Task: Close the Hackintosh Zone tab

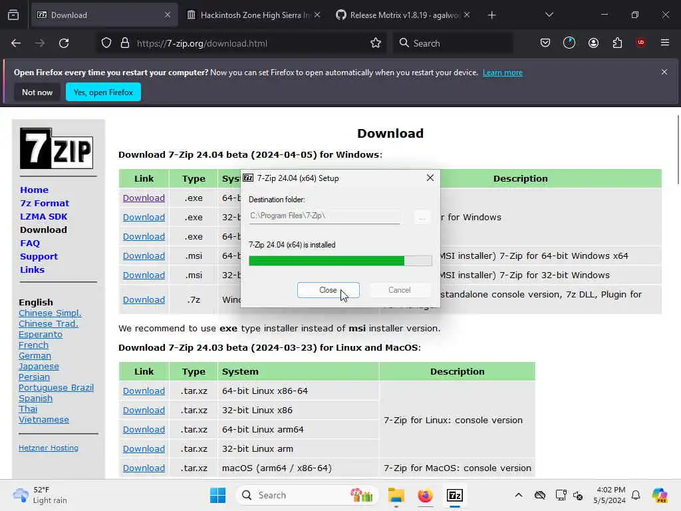Action: click(x=317, y=15)
